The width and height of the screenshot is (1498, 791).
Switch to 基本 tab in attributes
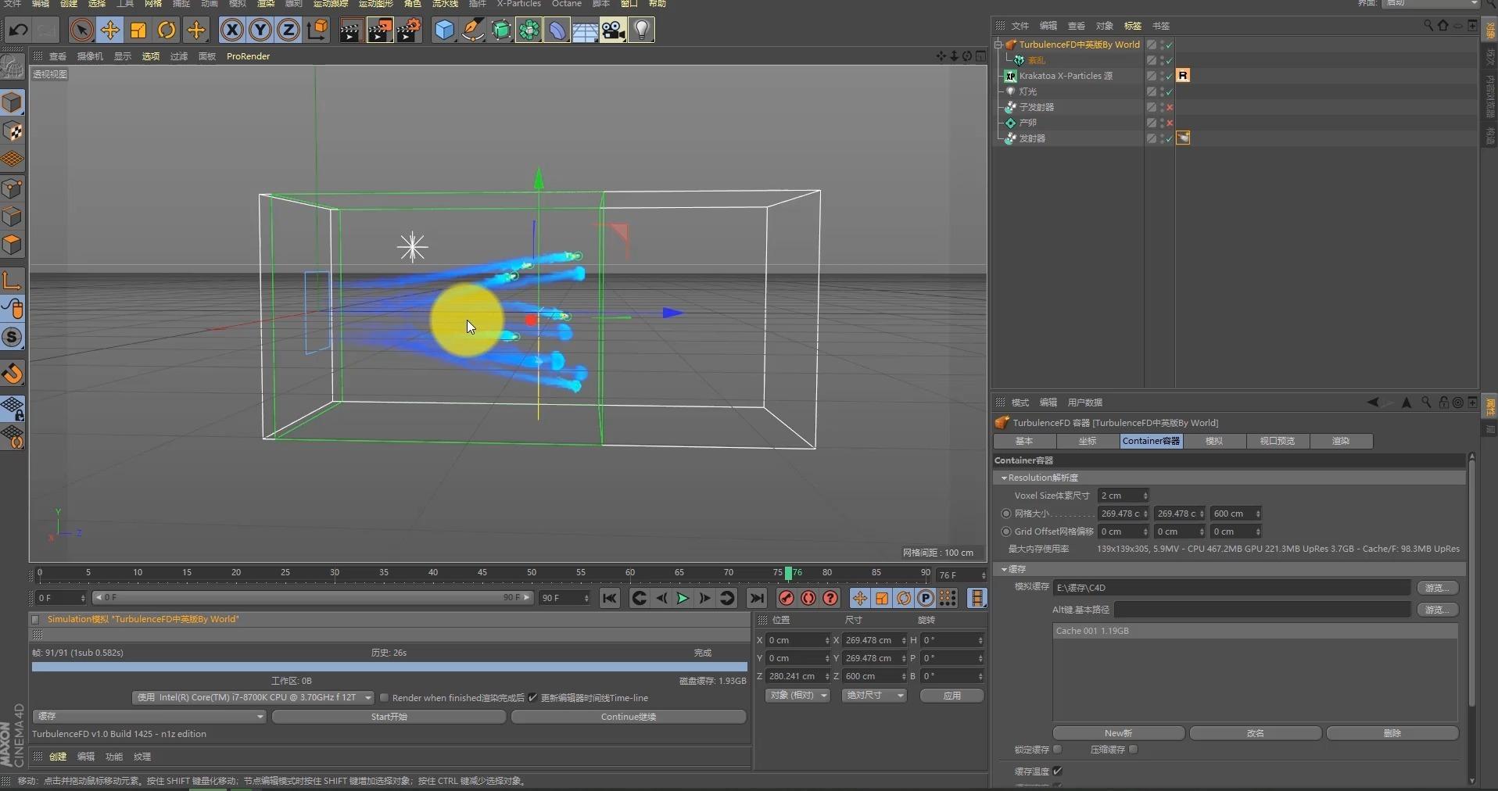pyautogui.click(x=1024, y=441)
